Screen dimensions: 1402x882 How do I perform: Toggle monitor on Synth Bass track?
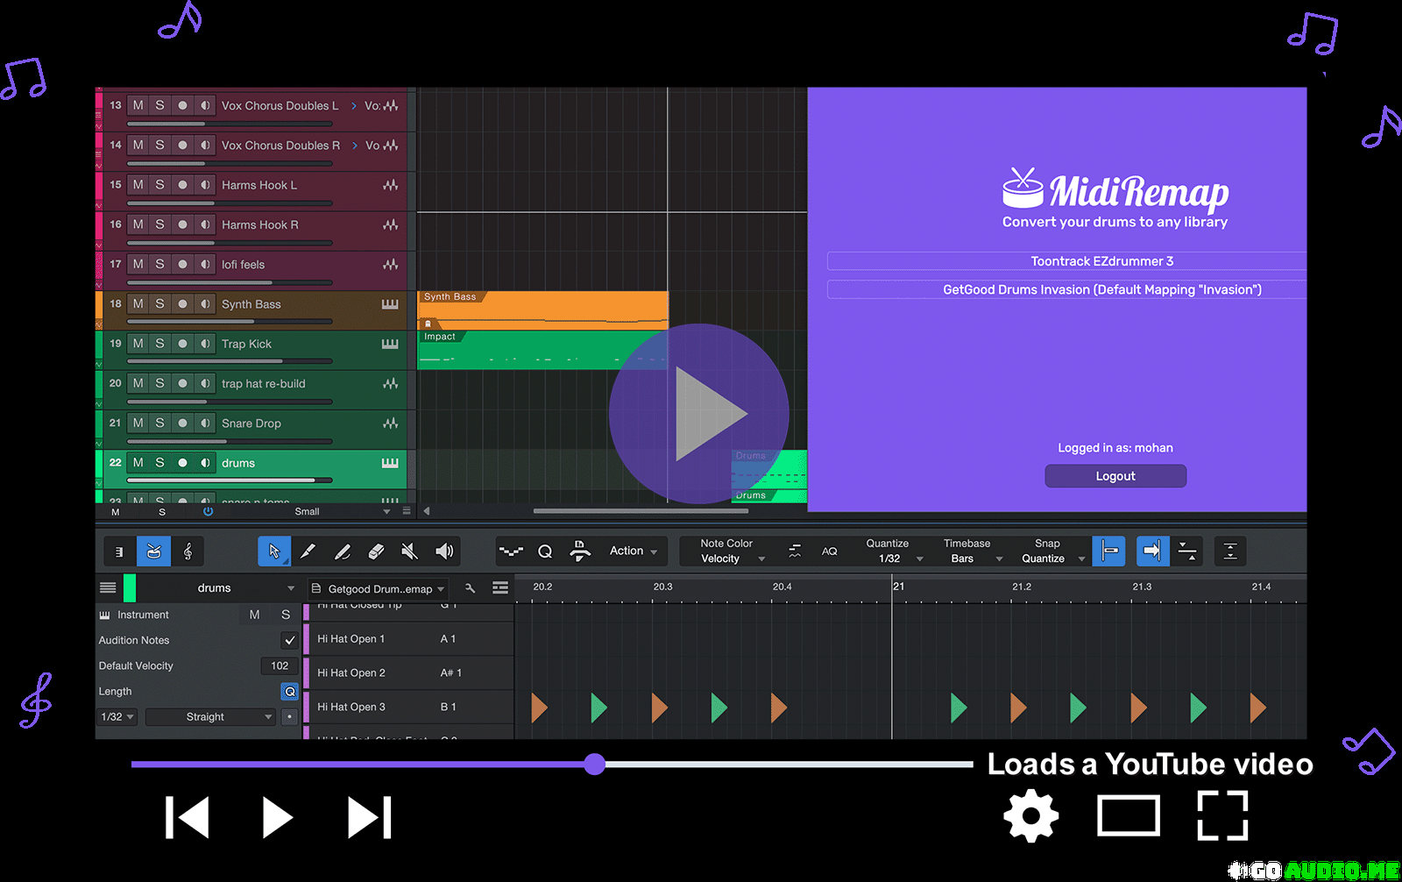(205, 304)
